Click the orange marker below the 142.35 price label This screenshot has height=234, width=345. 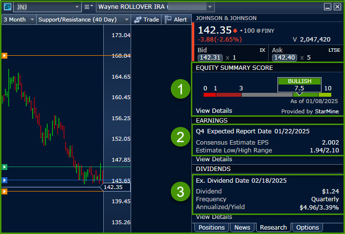point(4,191)
